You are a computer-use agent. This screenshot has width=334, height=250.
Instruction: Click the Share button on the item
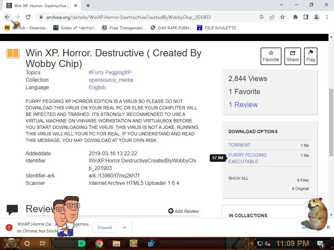tap(293, 56)
